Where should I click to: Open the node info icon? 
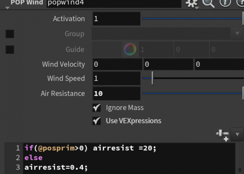click(225, 3)
